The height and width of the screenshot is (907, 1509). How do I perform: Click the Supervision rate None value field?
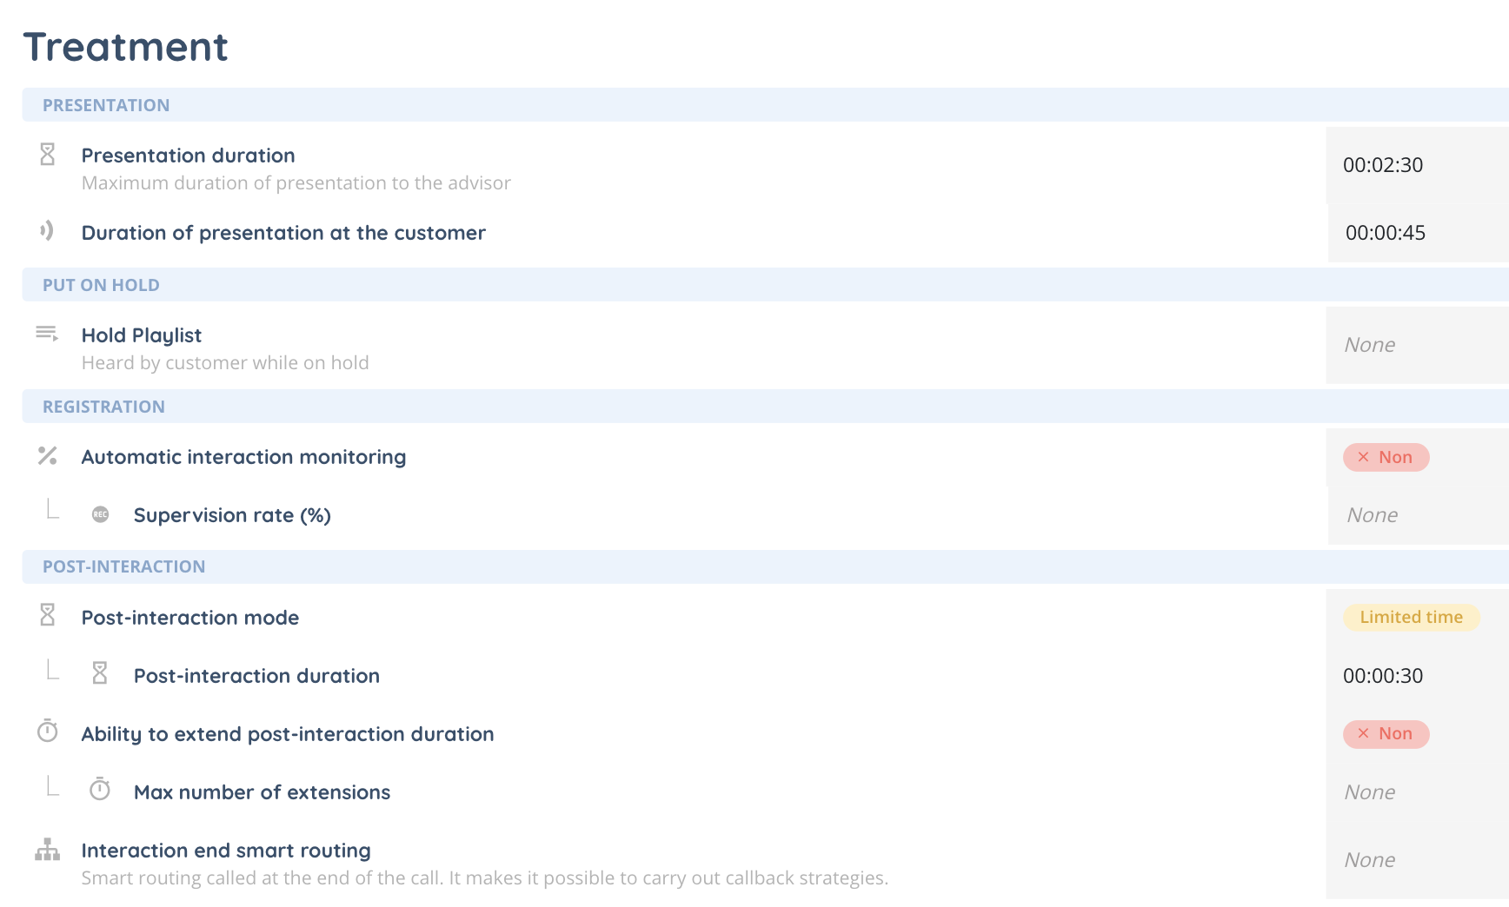click(x=1415, y=515)
